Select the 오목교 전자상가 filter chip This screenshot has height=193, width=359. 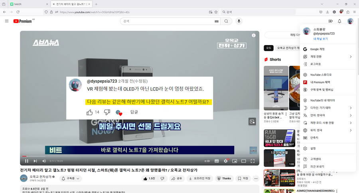point(288,48)
